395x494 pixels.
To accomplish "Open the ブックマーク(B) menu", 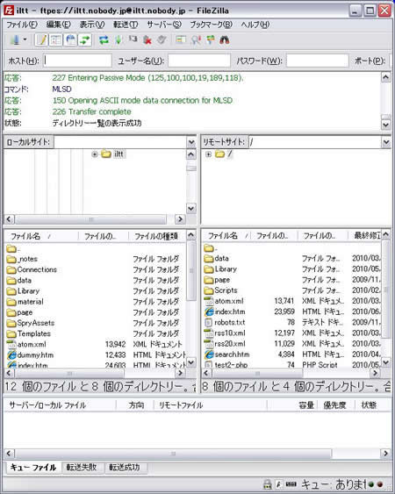I will pyautogui.click(x=211, y=25).
